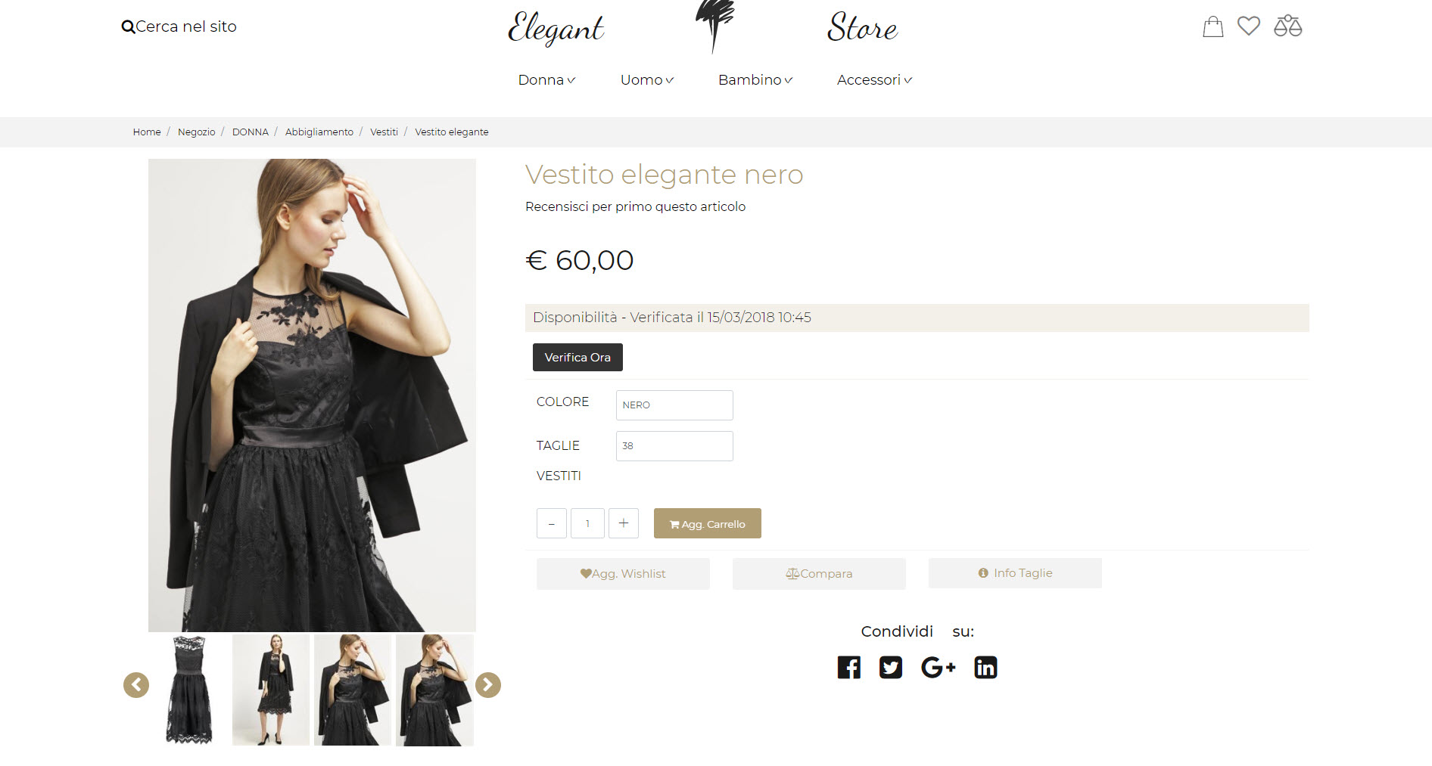
Task: Share on LinkedIn
Action: [985, 668]
